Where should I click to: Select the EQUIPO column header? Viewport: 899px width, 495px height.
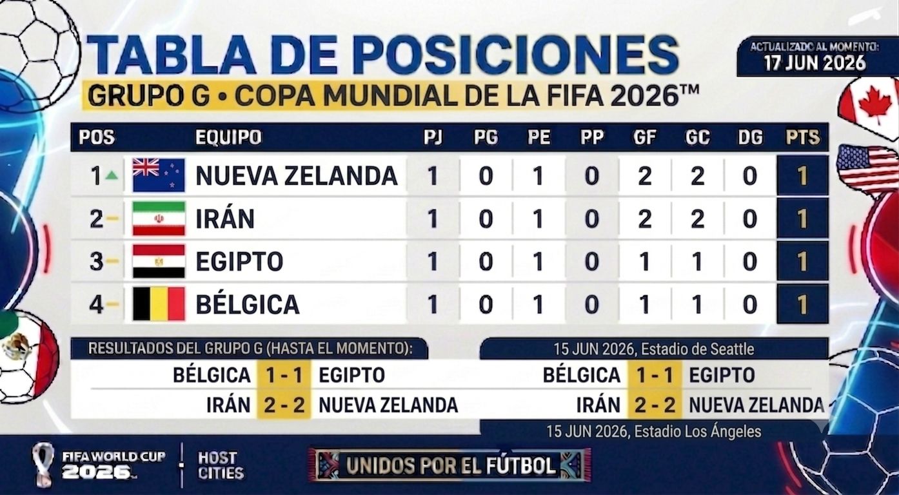click(228, 137)
